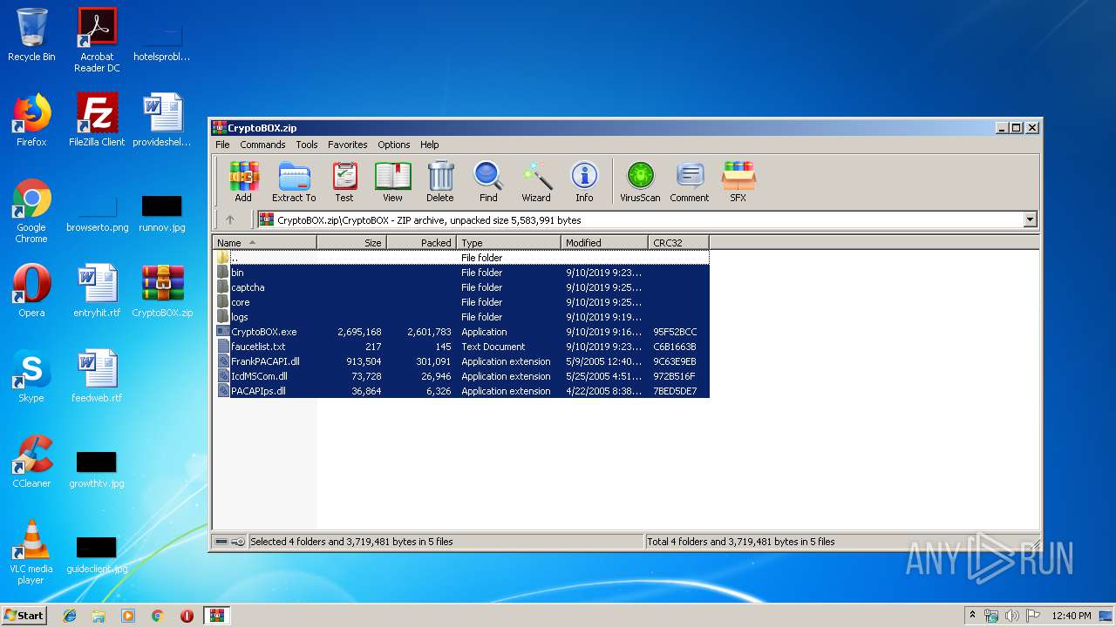Click the SFX toolbar icon
The image size is (1116, 627).
point(738,182)
